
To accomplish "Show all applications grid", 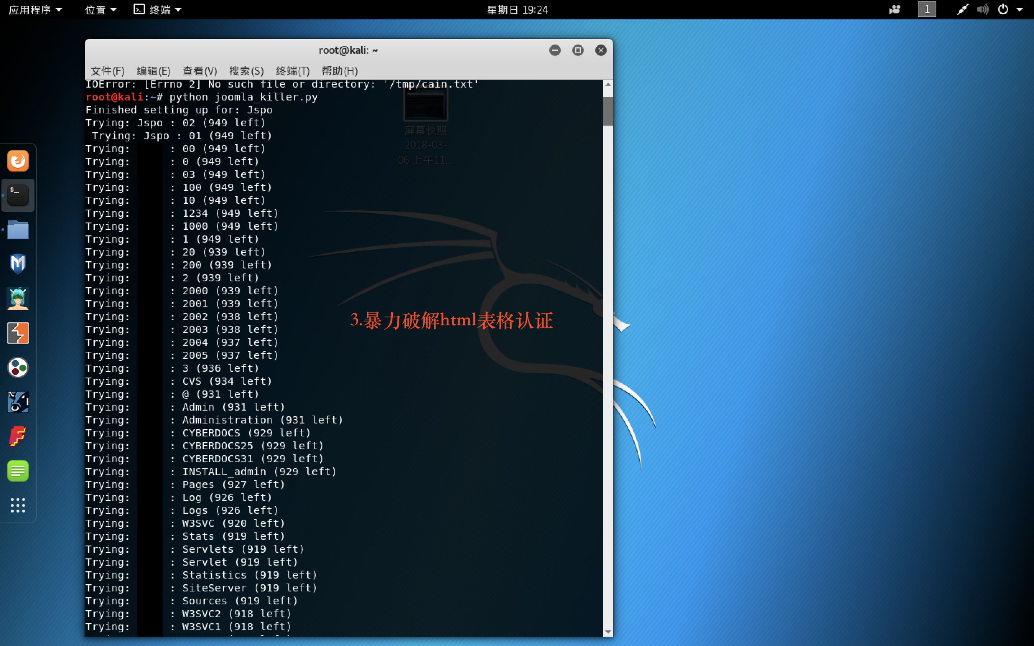I will click(18, 505).
